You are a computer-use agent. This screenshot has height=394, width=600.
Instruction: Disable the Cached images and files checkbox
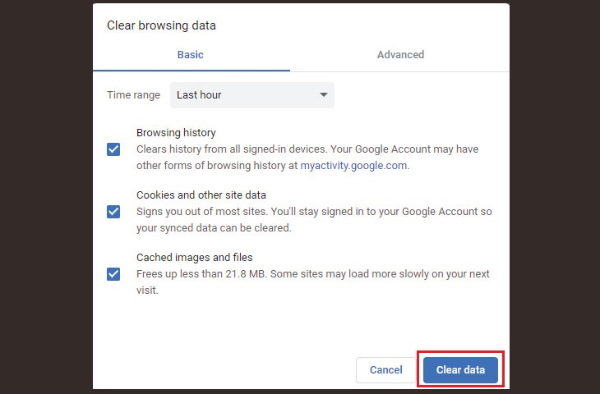click(x=113, y=274)
